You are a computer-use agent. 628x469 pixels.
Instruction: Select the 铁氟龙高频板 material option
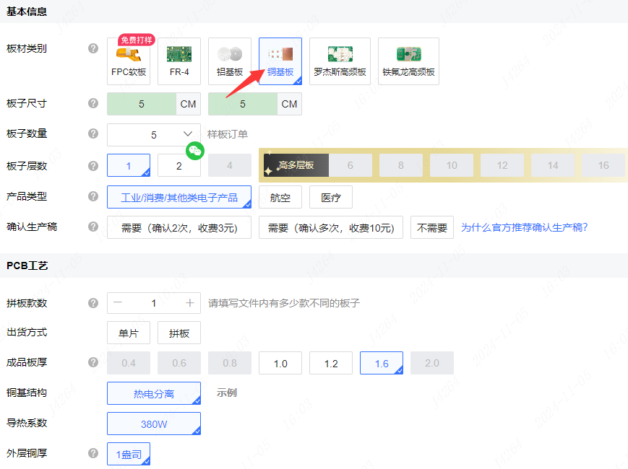(408, 62)
